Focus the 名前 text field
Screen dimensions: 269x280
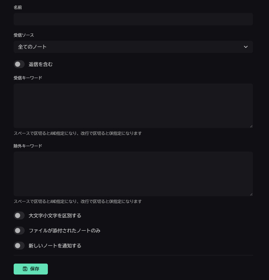click(133, 19)
